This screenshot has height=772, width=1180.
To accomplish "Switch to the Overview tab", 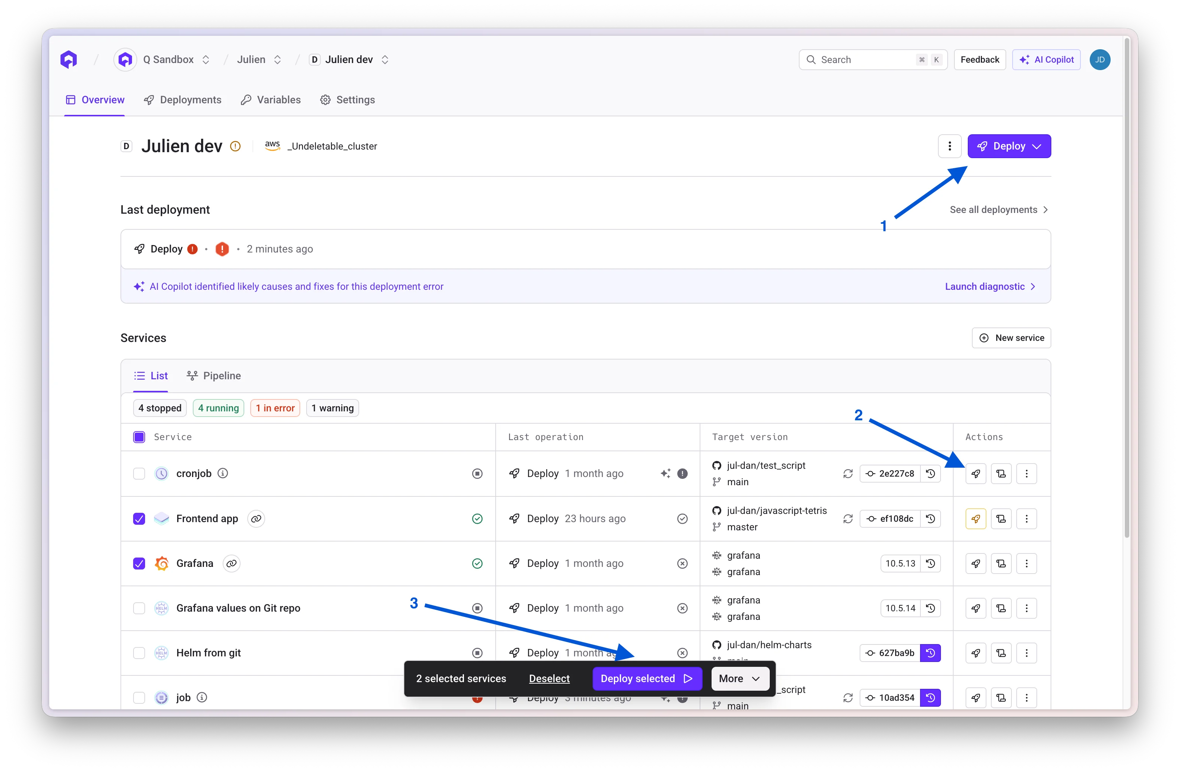I will coord(95,100).
